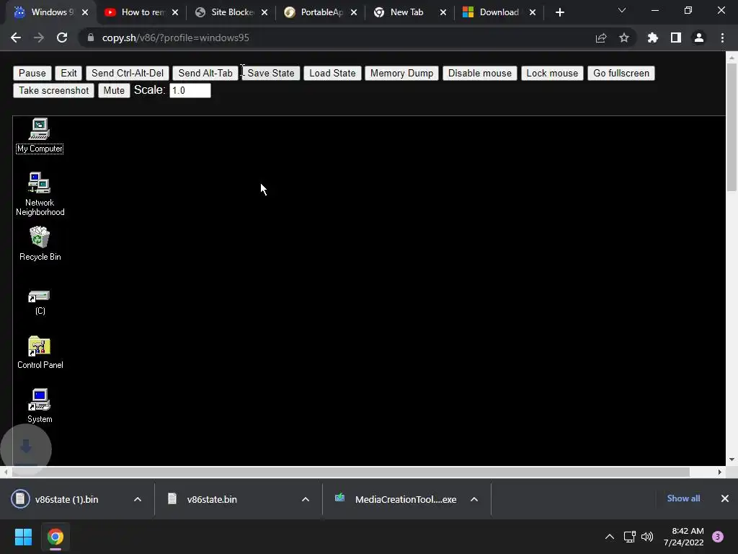Image resolution: width=738 pixels, height=554 pixels.
Task: Open the v86state (1).bin download
Action: click(x=66, y=499)
